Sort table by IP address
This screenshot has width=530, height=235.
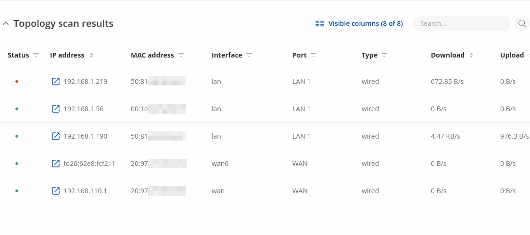tap(91, 55)
